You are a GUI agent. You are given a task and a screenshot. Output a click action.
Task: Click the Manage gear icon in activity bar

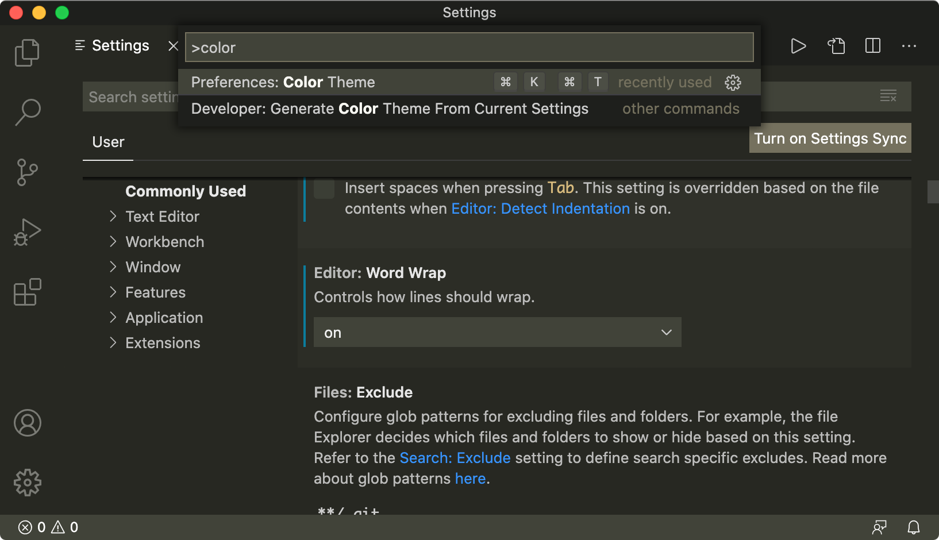click(27, 483)
